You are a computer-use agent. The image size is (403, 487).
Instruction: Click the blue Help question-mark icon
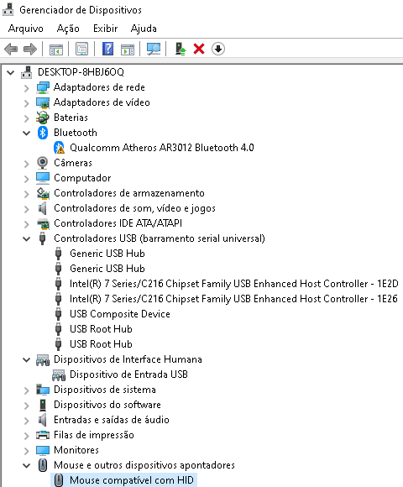[x=107, y=49]
